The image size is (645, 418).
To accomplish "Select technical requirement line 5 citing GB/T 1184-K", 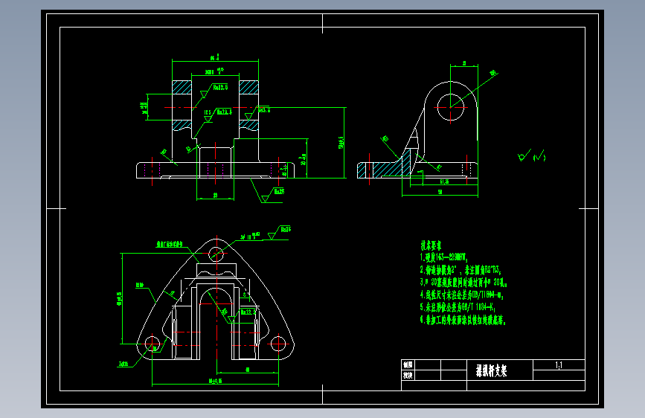I will [458, 307].
